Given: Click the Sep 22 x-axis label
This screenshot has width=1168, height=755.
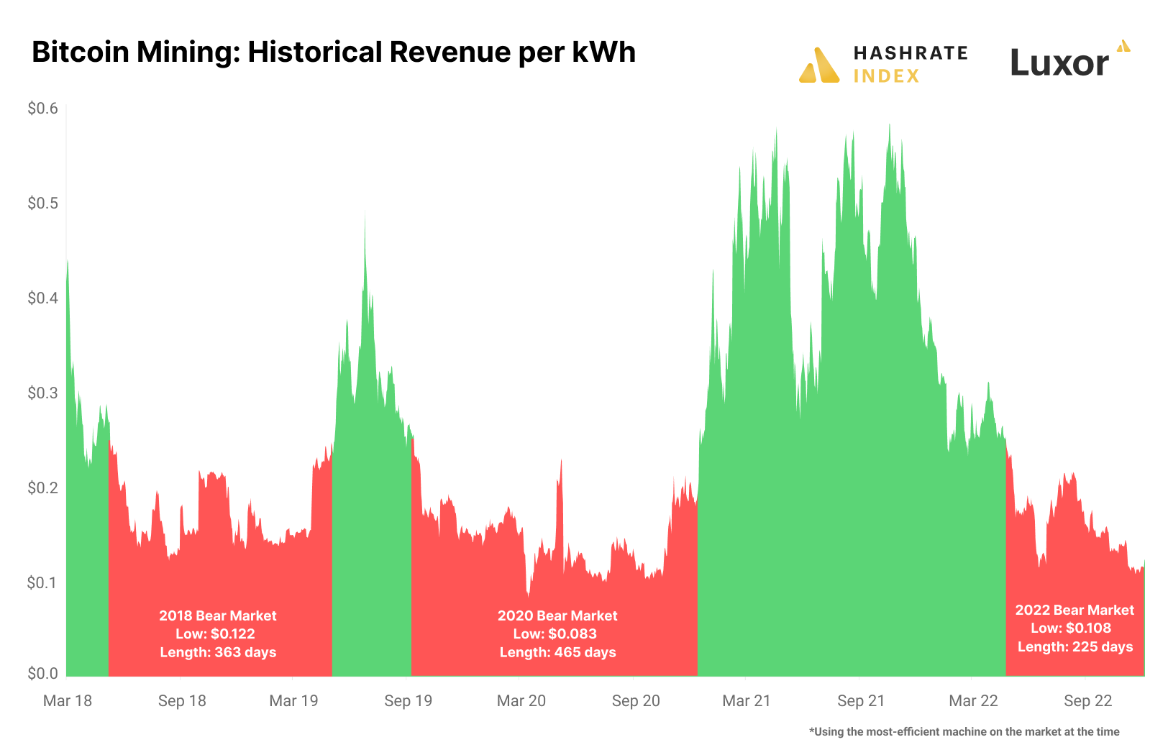Looking at the screenshot, I should (1088, 701).
